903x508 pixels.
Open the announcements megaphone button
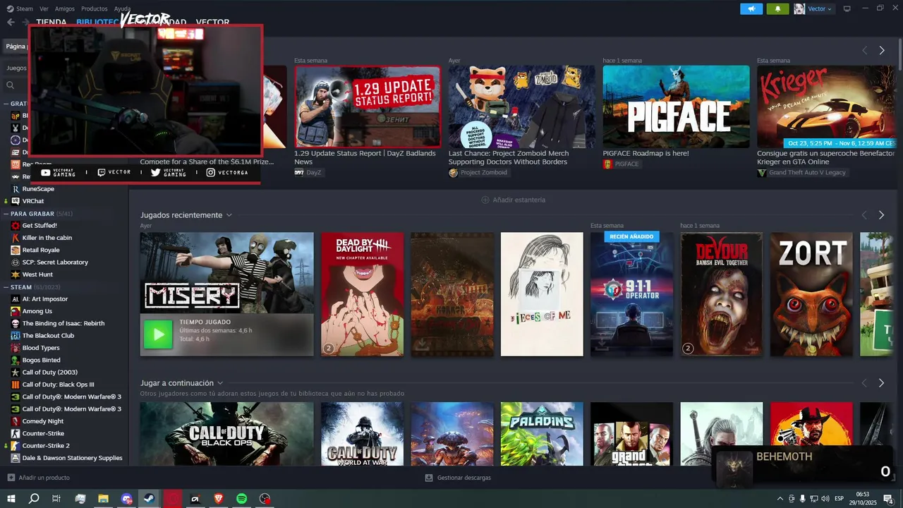coord(751,8)
